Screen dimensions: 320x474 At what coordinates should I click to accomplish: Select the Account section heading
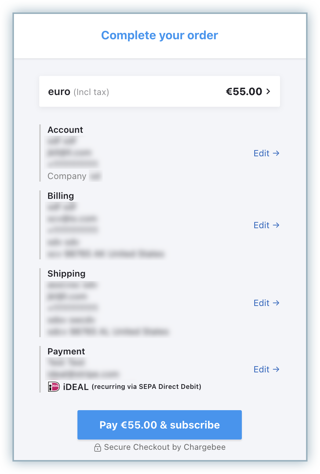click(65, 130)
